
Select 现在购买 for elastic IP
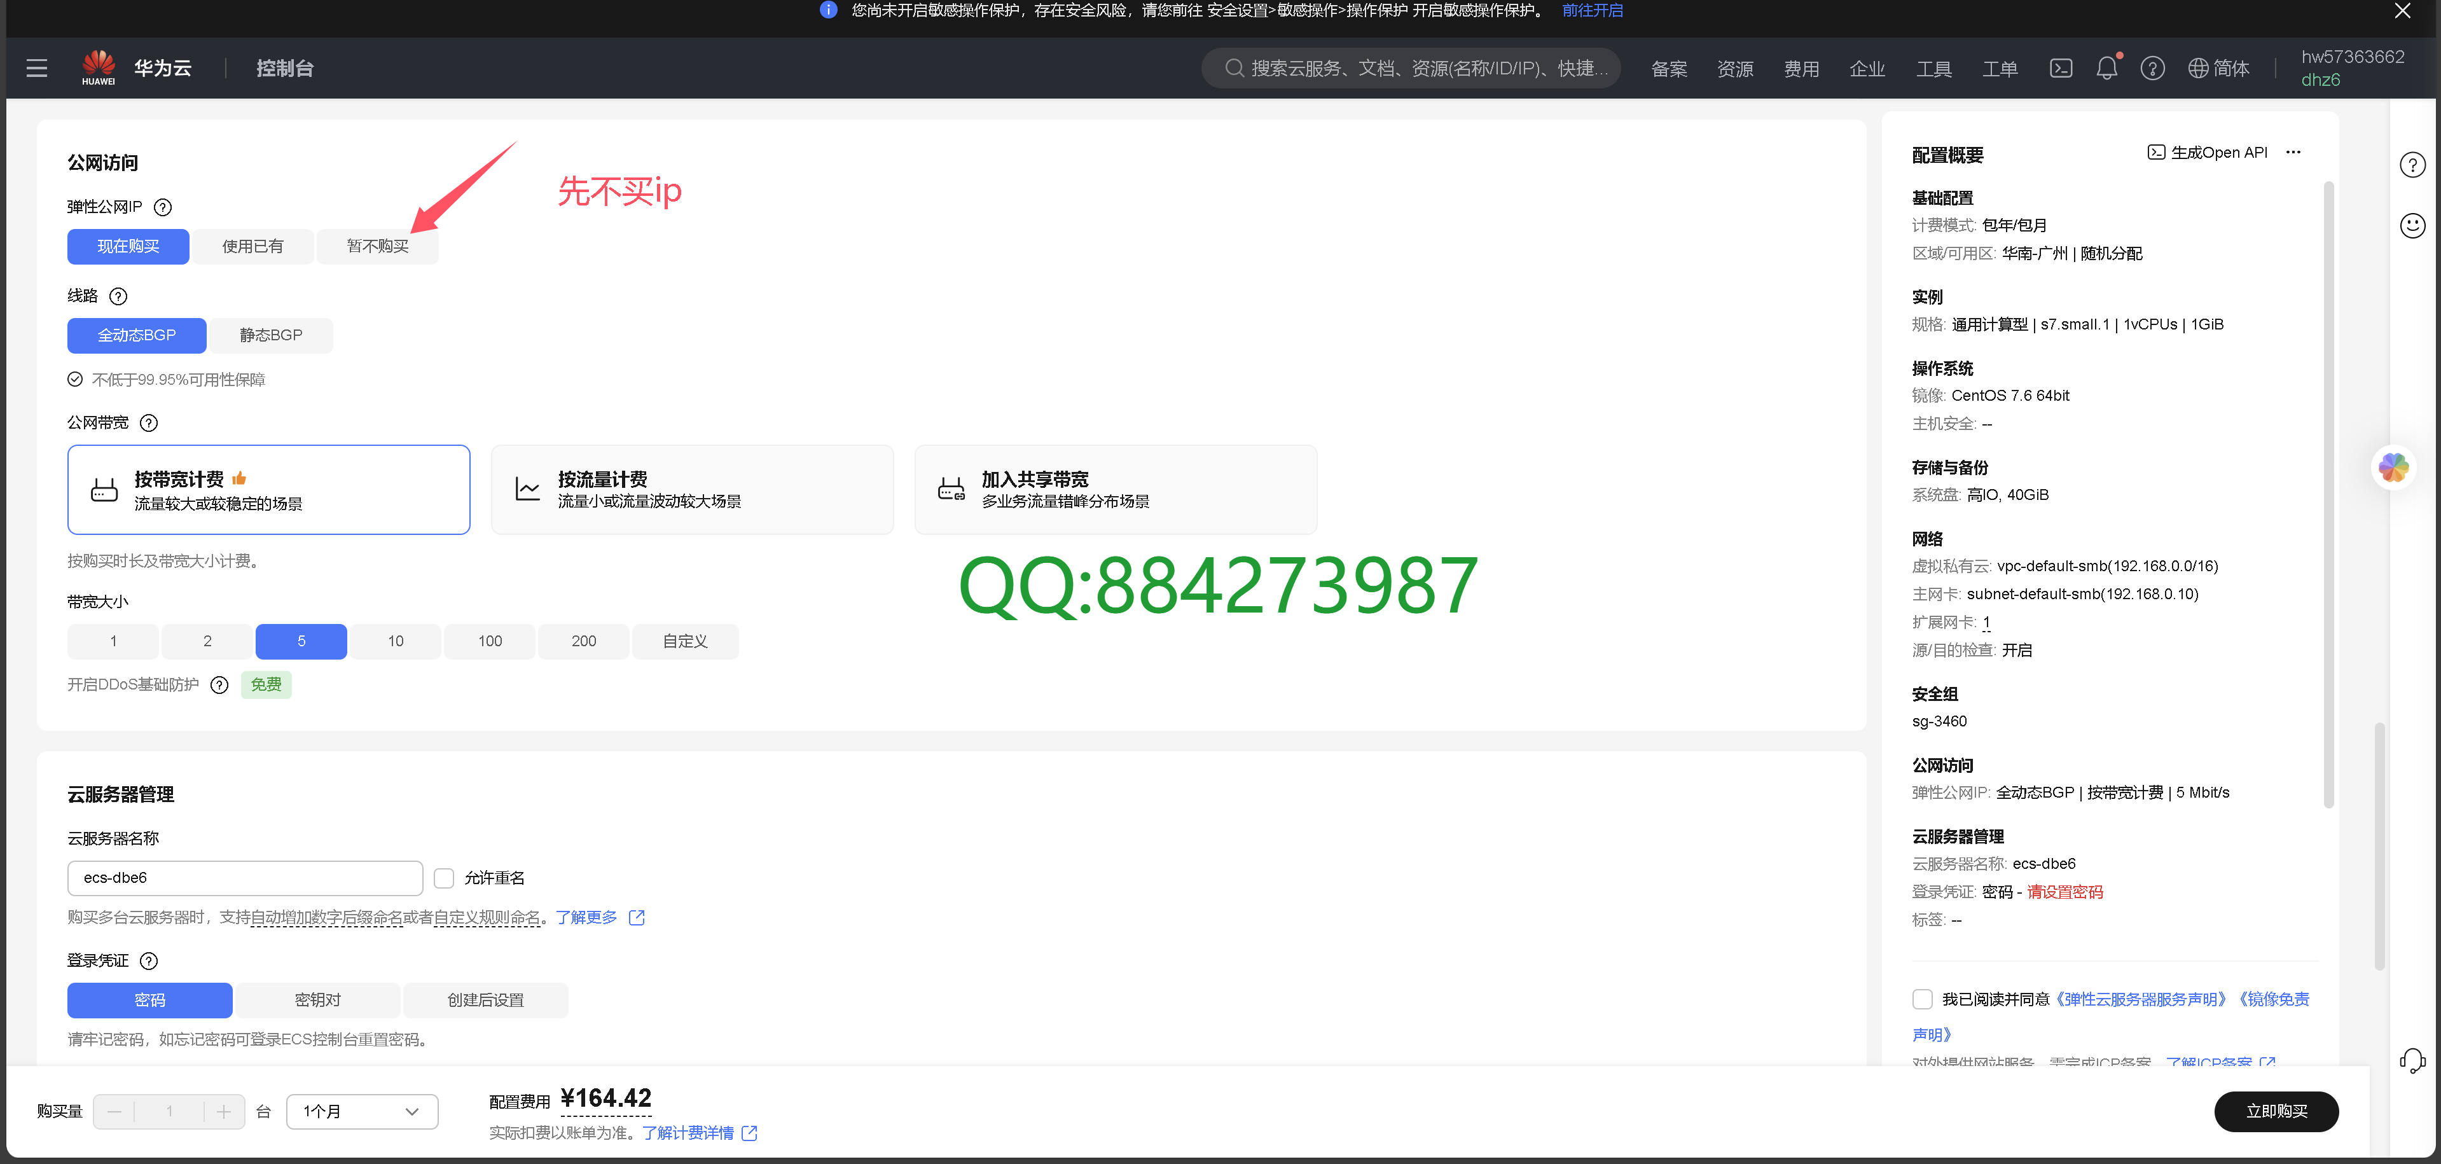pyautogui.click(x=128, y=246)
